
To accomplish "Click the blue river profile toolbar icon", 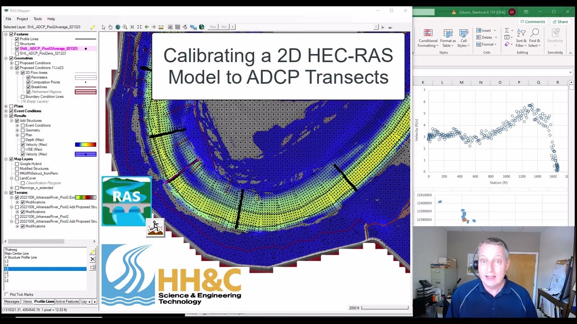I will pos(193,27).
